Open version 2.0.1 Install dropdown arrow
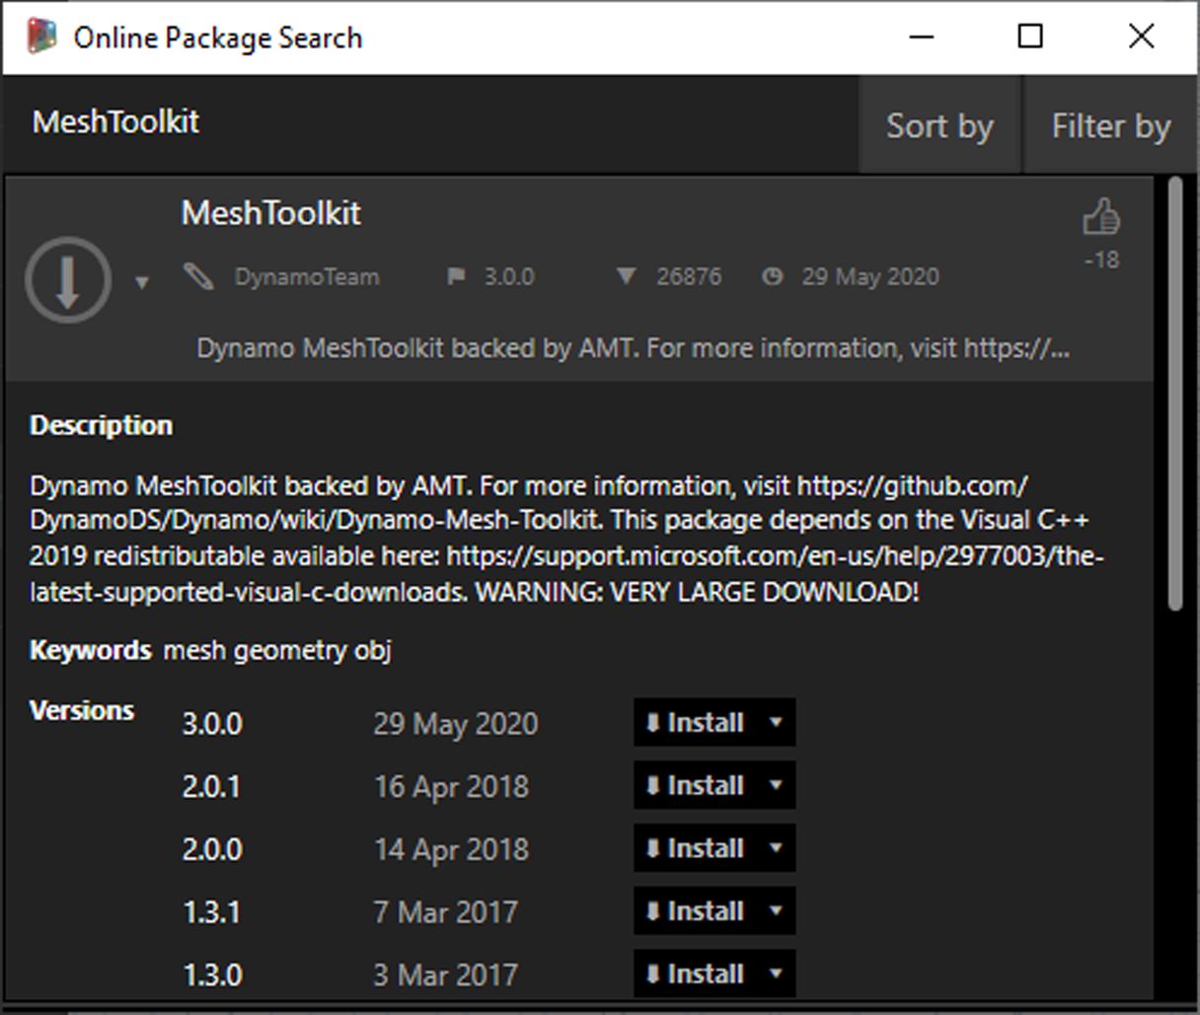The width and height of the screenshot is (1200, 1015). (778, 785)
